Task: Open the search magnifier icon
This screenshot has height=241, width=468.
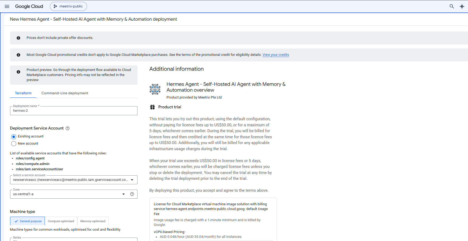Action: click(452, 6)
